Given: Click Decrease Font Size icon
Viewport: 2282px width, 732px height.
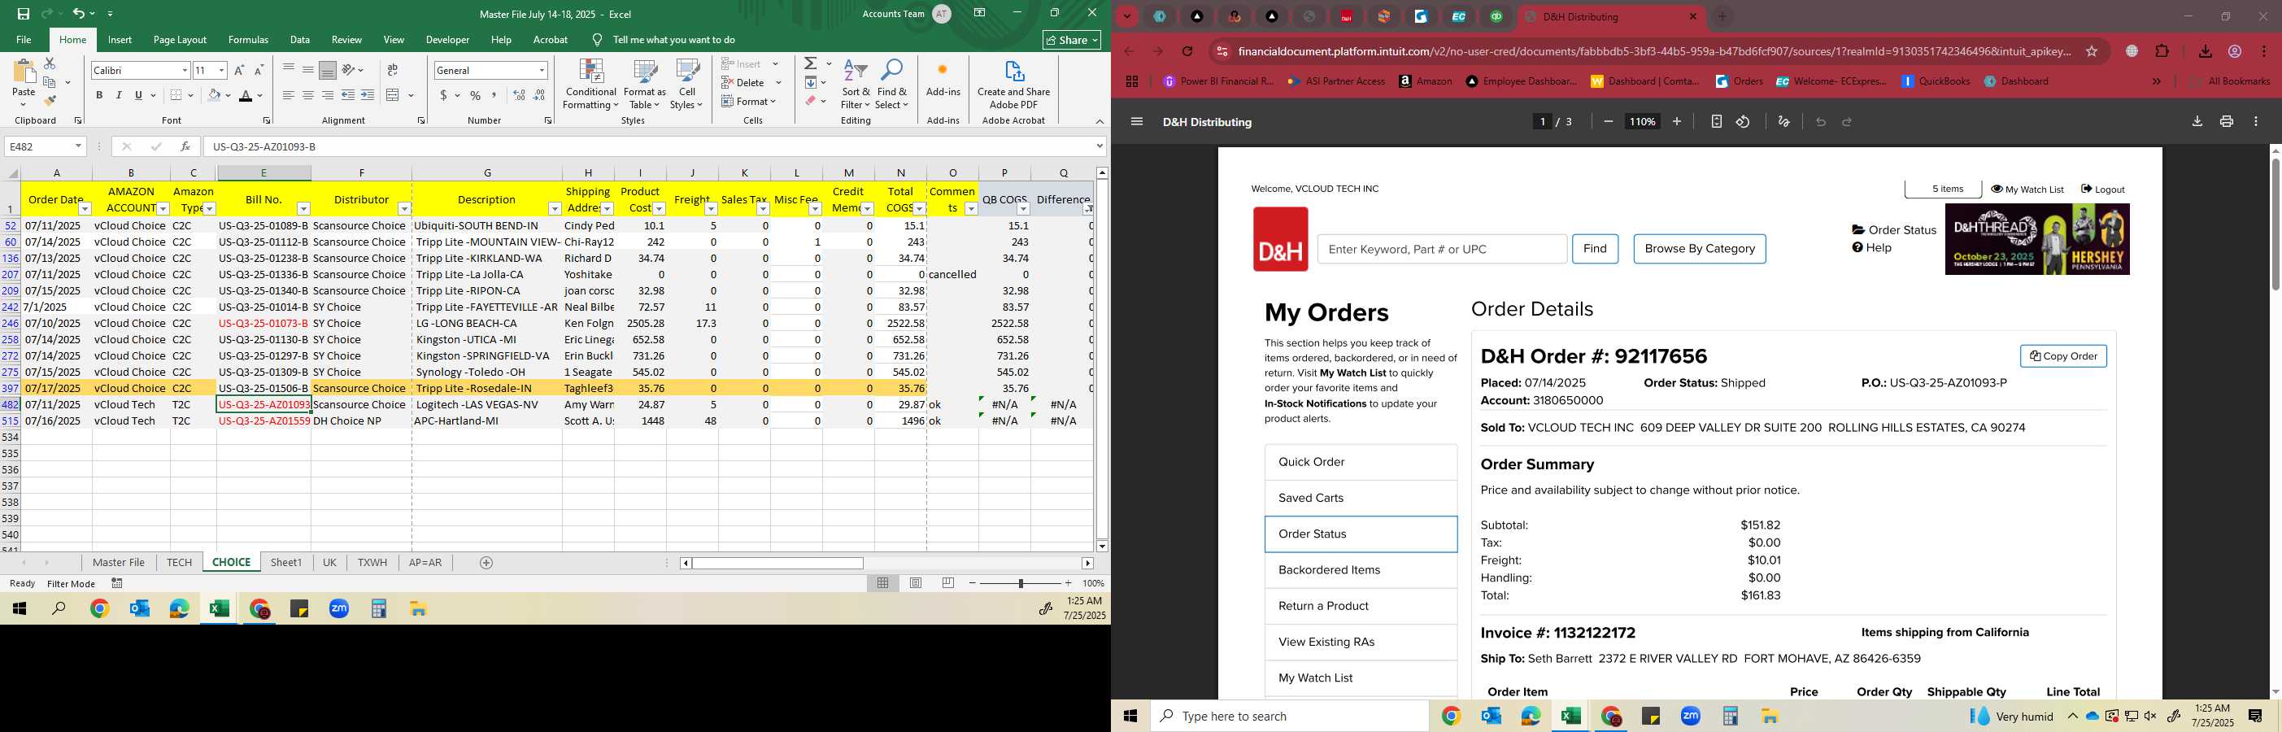Looking at the screenshot, I should (259, 70).
